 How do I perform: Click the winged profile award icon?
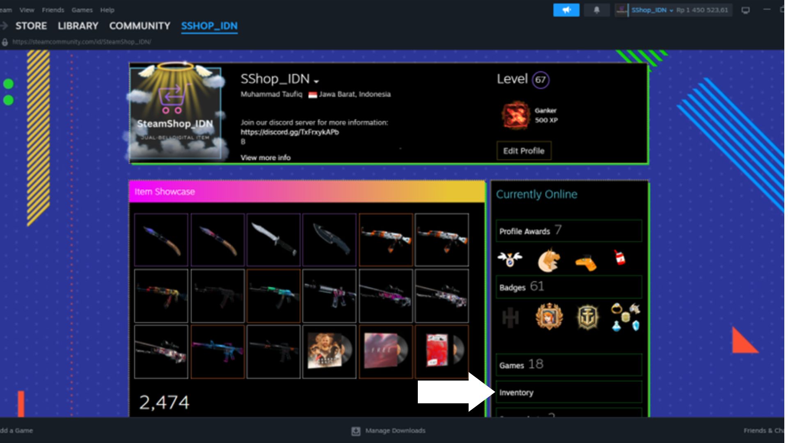510,259
